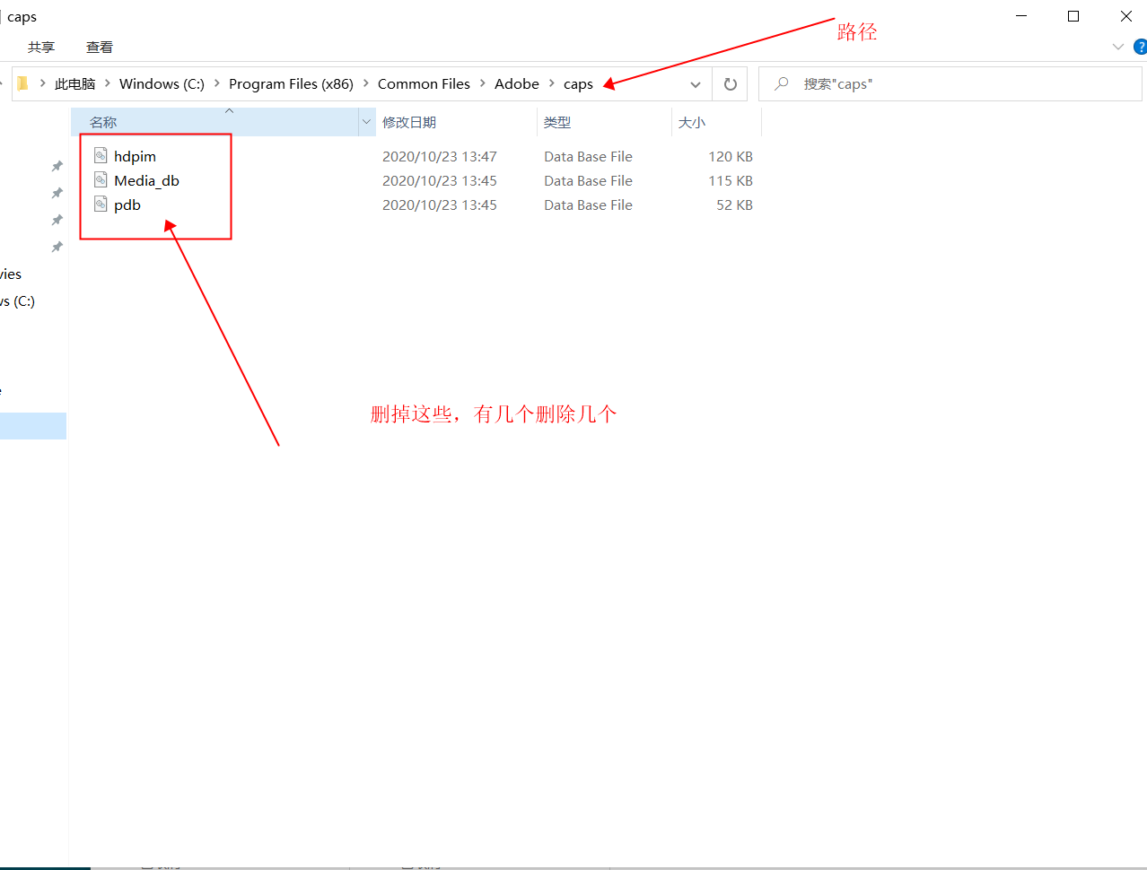Select the hdpim file icon
The height and width of the screenshot is (870, 1147).
[x=101, y=156]
